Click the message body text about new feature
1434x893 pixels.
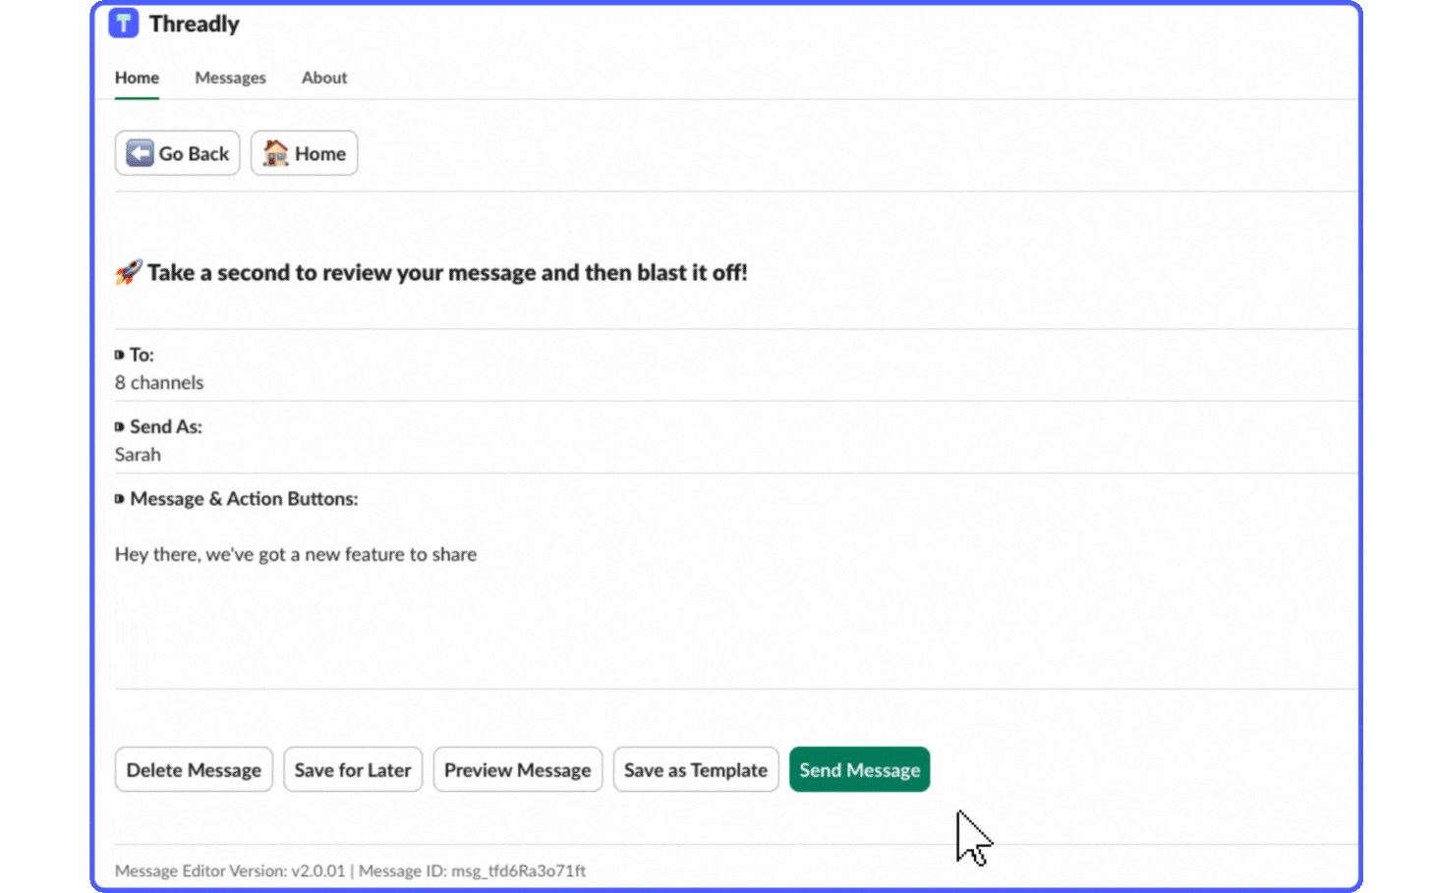click(296, 554)
